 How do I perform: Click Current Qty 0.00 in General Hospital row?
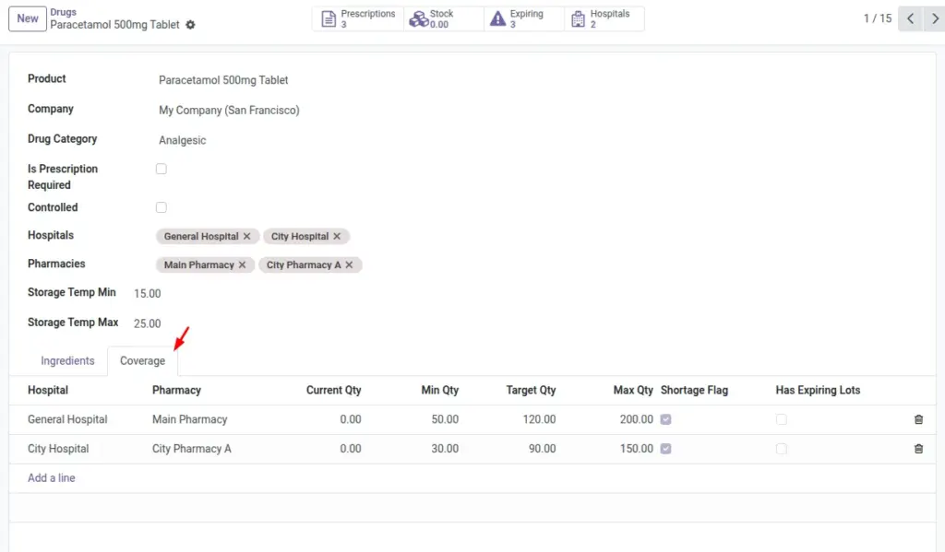(350, 419)
